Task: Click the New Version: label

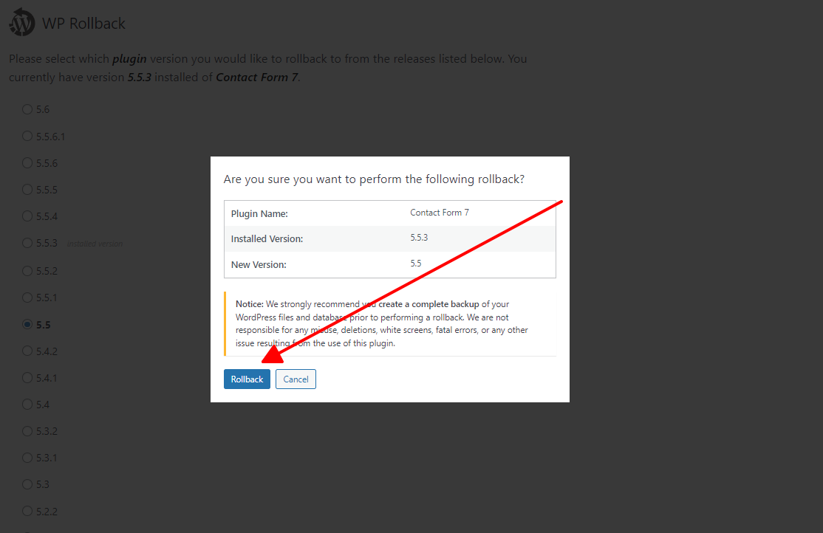Action: [259, 264]
